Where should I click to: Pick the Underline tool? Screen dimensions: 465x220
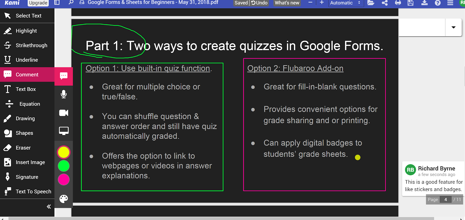(x=27, y=60)
